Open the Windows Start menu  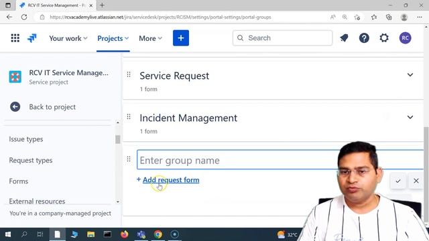(8, 234)
